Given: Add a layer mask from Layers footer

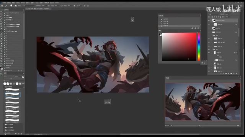Looking at the screenshot, I should tap(226, 73).
